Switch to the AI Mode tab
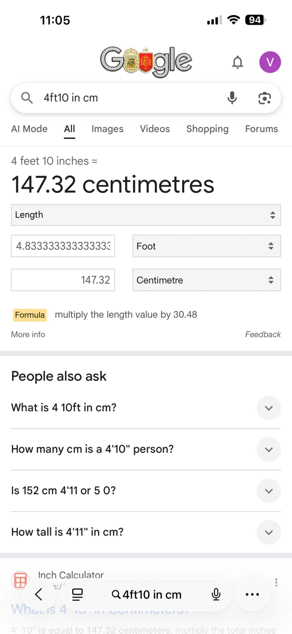Viewport: 292px width, 634px height. pyautogui.click(x=29, y=129)
